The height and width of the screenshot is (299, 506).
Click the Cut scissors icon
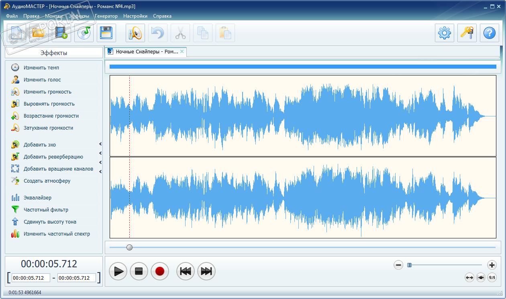(x=180, y=33)
